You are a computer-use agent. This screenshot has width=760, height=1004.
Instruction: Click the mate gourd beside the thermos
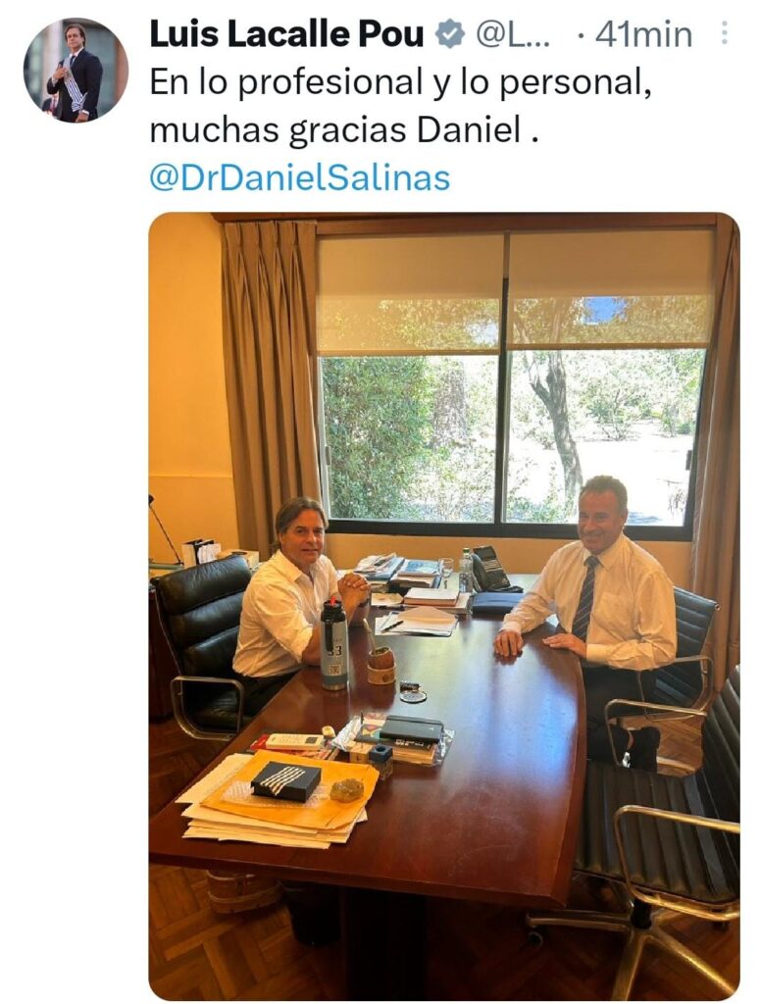coord(380,666)
